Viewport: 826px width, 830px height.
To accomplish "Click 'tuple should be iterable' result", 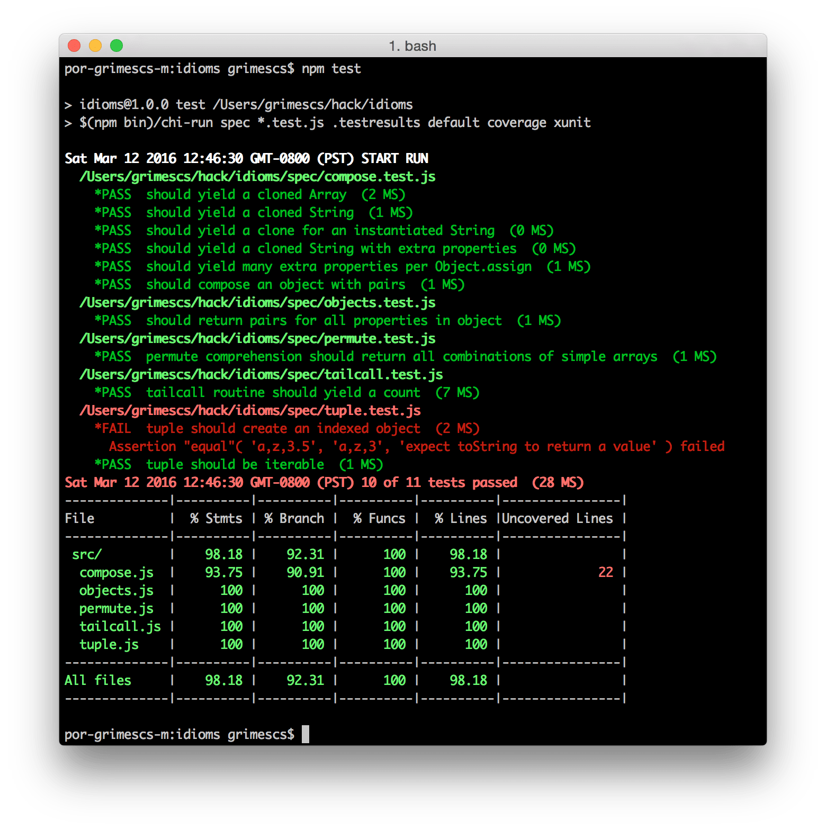I will (x=239, y=465).
